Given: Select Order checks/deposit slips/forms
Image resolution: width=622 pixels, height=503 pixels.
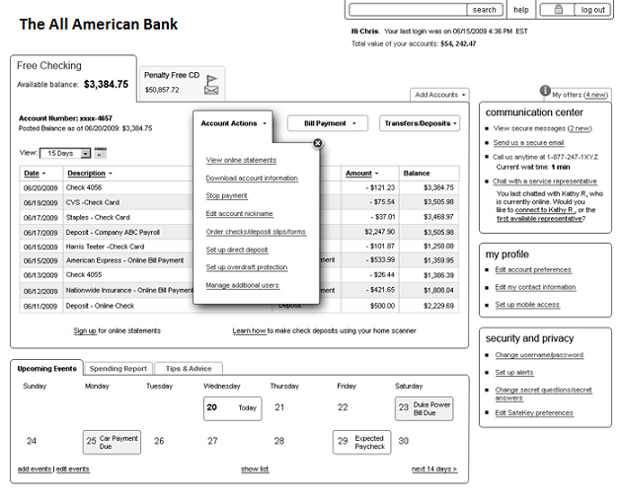Looking at the screenshot, I should coord(256,232).
